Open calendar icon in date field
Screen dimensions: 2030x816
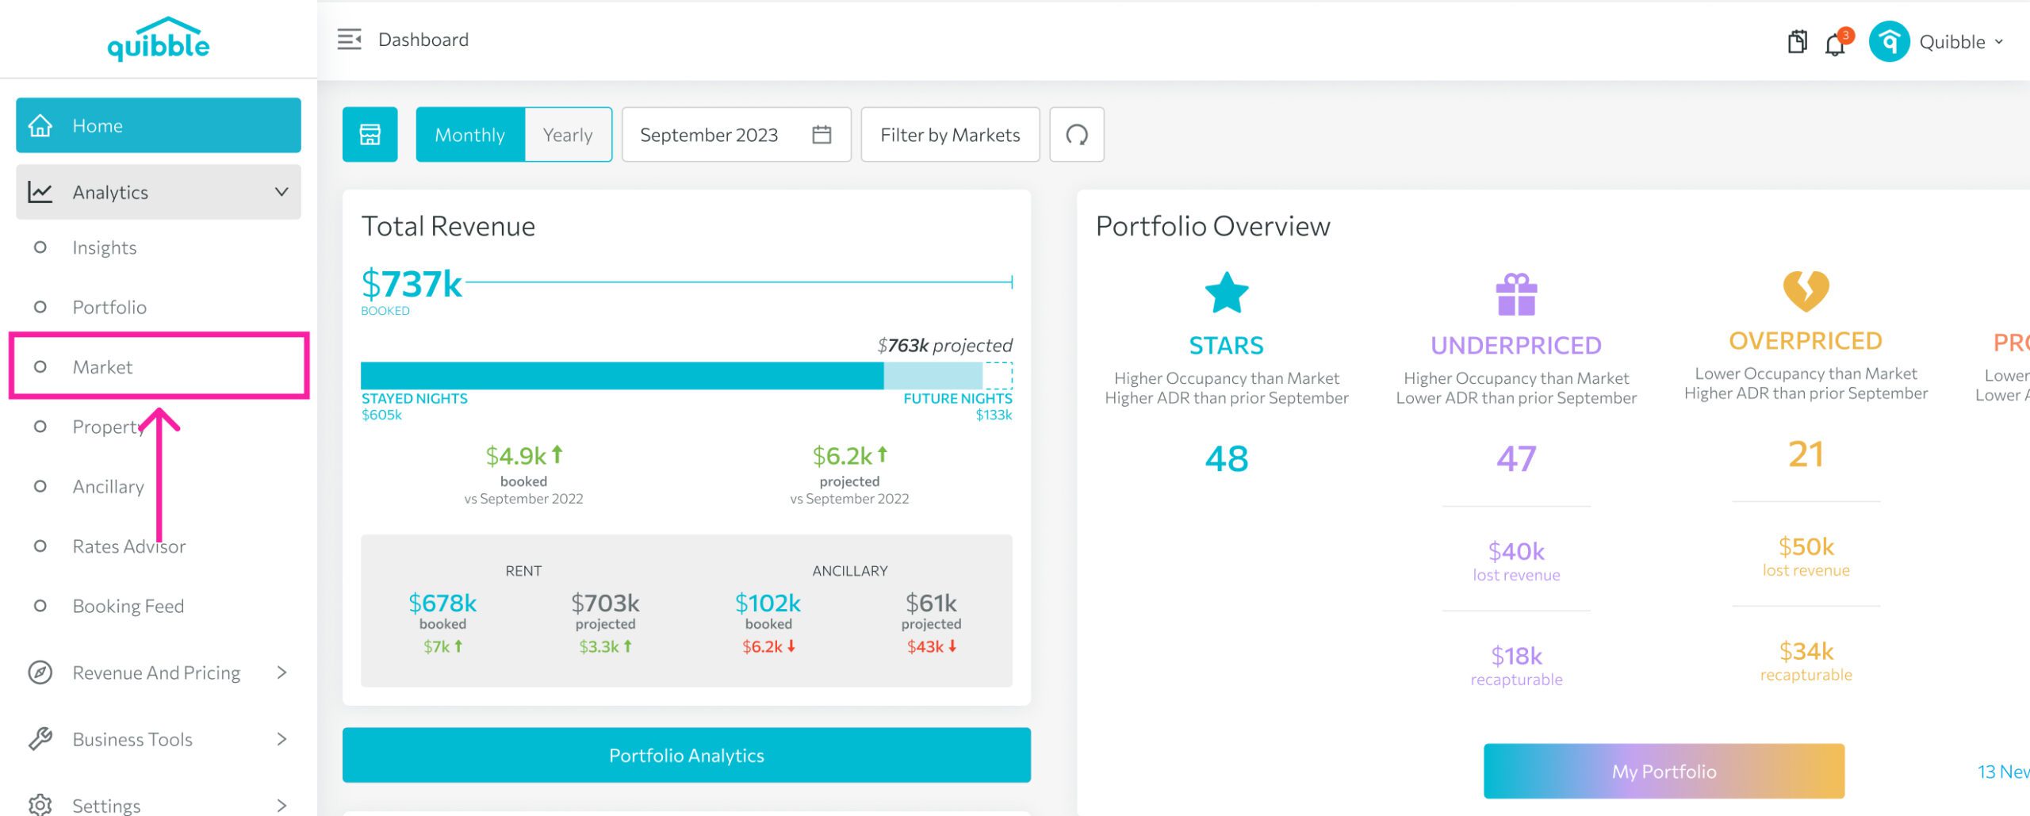(822, 135)
